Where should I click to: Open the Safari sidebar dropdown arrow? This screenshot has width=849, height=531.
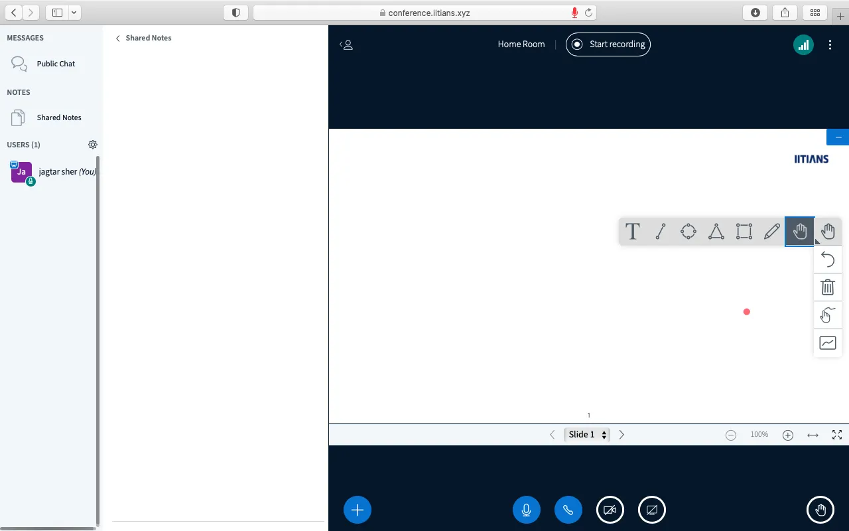click(73, 13)
